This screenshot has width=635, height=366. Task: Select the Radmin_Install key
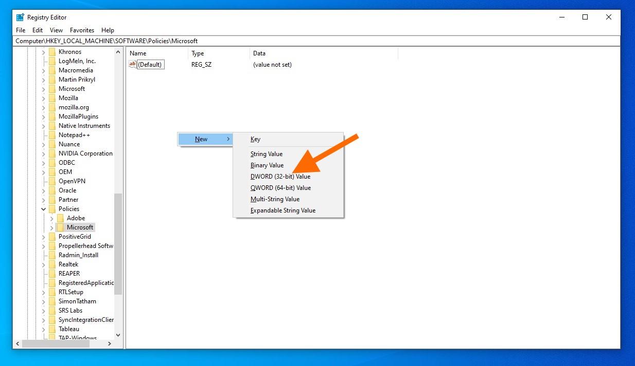[78, 255]
